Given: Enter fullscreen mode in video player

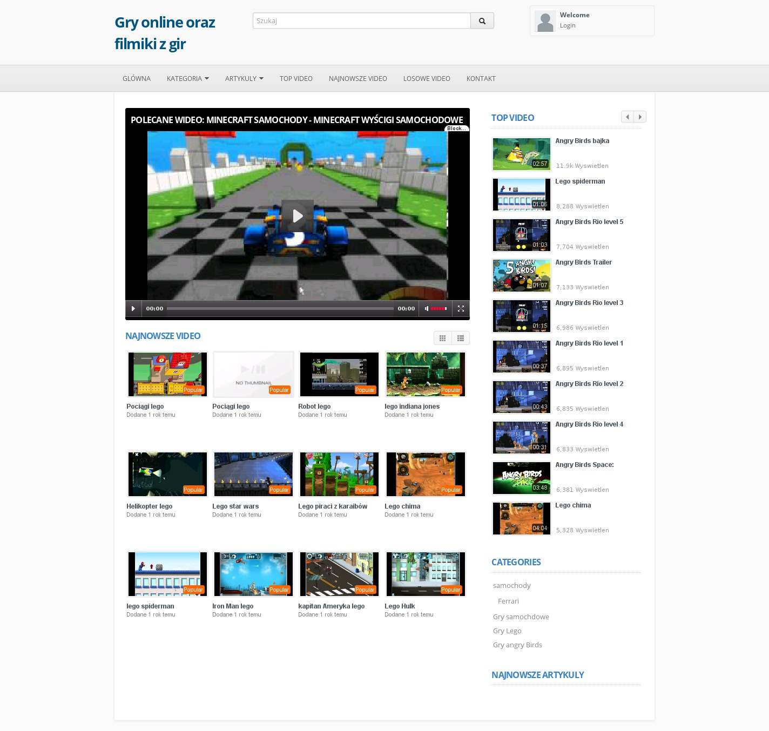Looking at the screenshot, I should coord(461,309).
